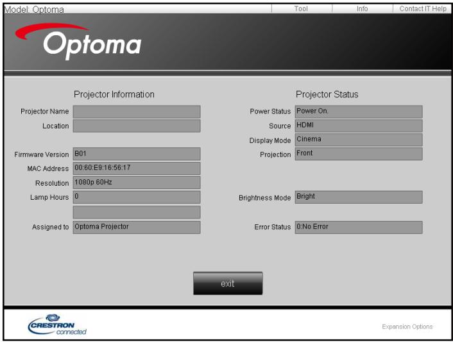Viewport: 453px width, 342px height.
Task: Click the Projection field showing Front
Action: coord(359,154)
